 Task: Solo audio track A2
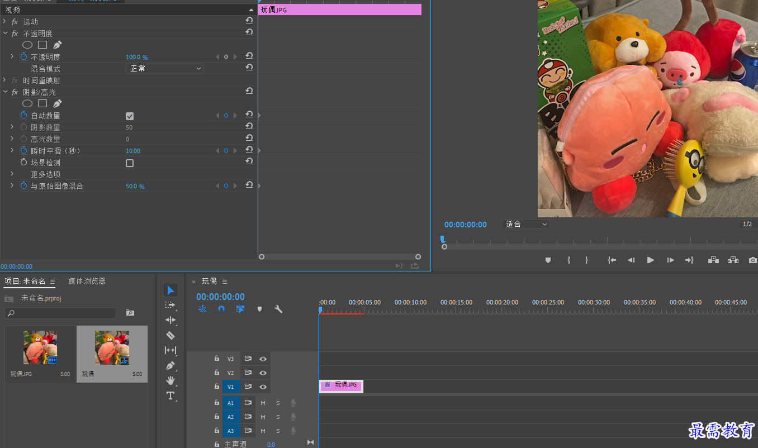(278, 417)
